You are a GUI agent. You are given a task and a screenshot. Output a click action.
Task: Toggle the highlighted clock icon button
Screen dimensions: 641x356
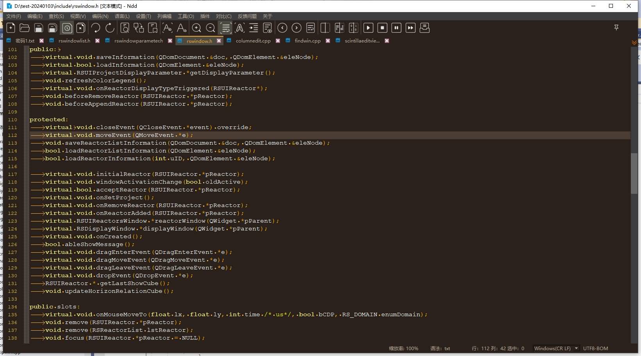coord(67,28)
